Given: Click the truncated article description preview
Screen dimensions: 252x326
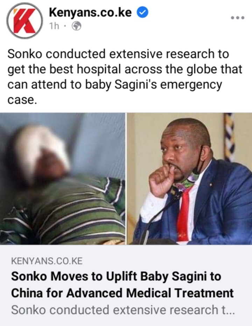Looking at the screenshot, I should (x=123, y=310).
